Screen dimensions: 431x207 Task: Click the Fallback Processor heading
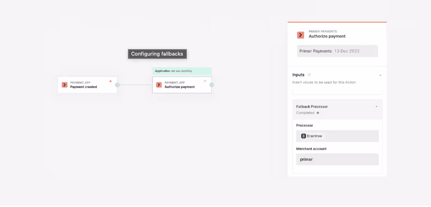click(x=312, y=107)
